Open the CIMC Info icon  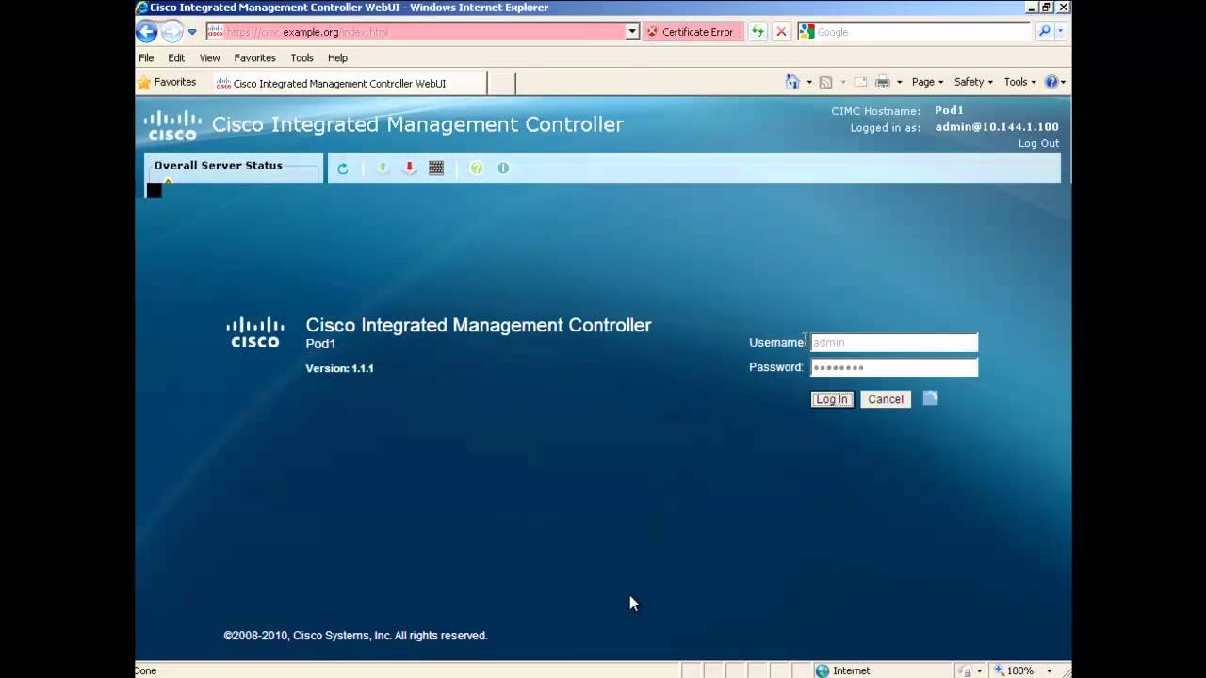[503, 168]
